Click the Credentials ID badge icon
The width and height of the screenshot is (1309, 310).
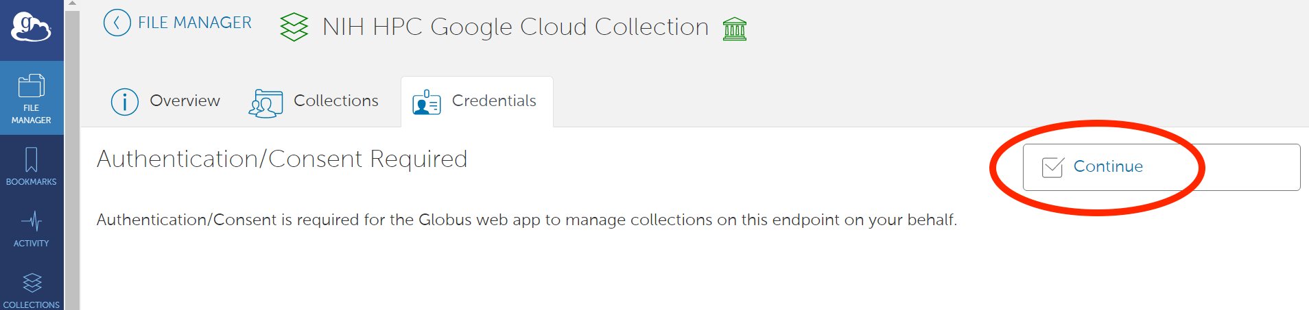point(427,103)
